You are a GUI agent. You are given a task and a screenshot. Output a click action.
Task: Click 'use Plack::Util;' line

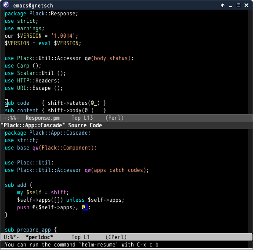[29, 163]
